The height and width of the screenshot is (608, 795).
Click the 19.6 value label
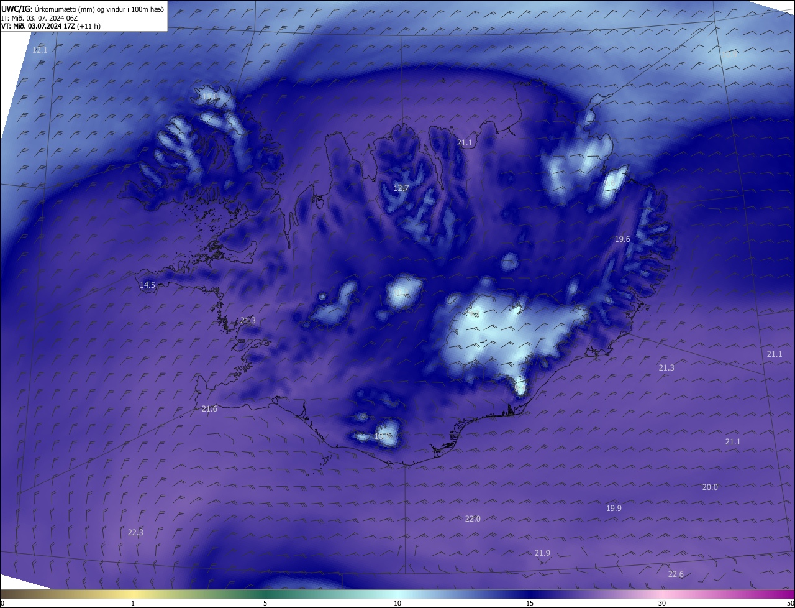[622, 239]
